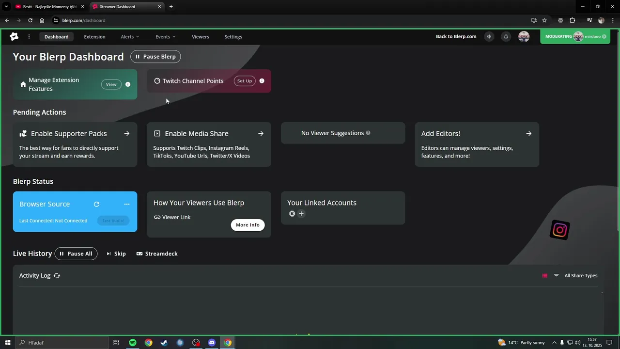This screenshot has width=620, height=349.
Task: Expand the Alerts menu
Action: tap(130, 37)
